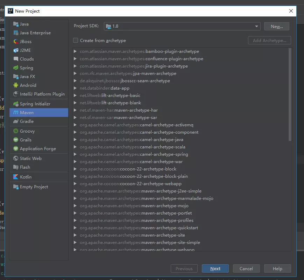Screen dimensions: 304x280
Task: Expand cocoon-22-archetype-block-plain node
Action: click(75, 176)
